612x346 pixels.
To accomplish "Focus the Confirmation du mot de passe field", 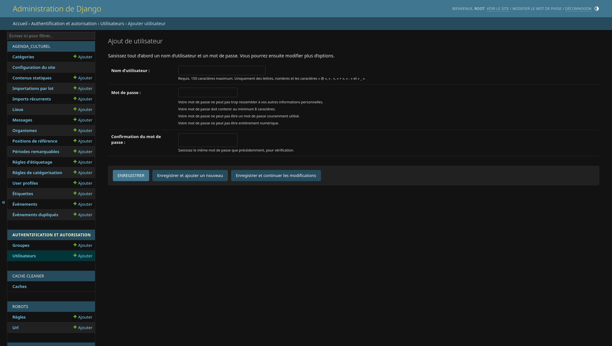I will pyautogui.click(x=208, y=140).
